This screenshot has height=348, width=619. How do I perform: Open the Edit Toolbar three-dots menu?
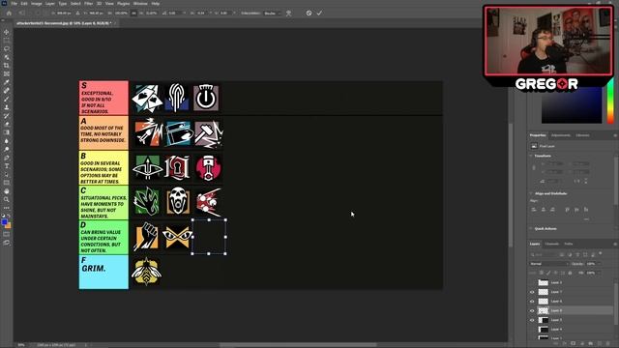[x=7, y=208]
